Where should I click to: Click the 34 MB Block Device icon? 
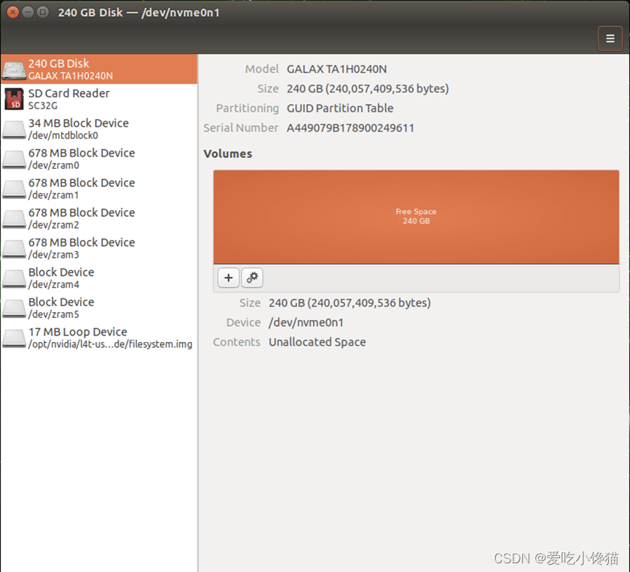click(x=14, y=130)
